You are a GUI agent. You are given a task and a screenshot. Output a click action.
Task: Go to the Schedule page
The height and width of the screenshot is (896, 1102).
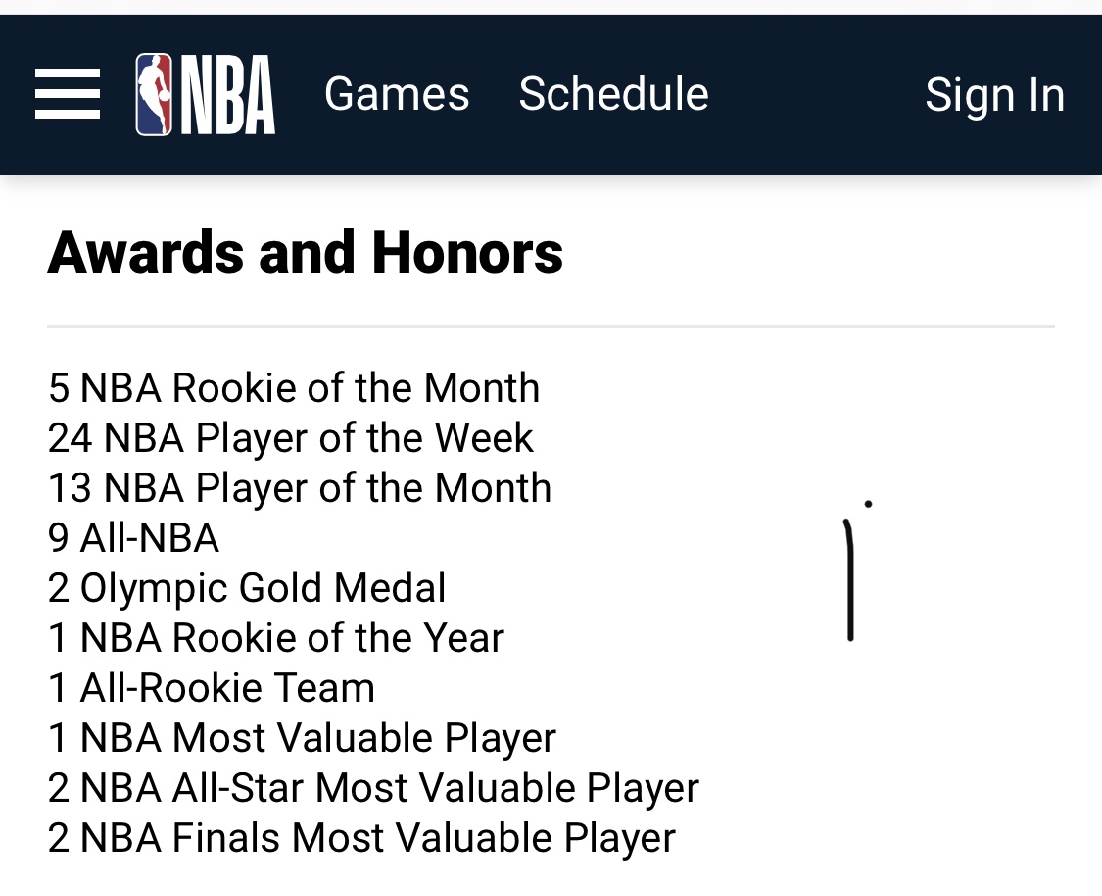[613, 94]
